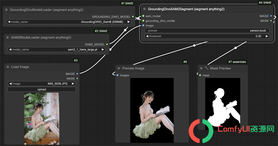The height and width of the screenshot is (146, 278).
Task: Click the image input socket on GroundingDinoSAM2Segment
Action: pos(143,25)
